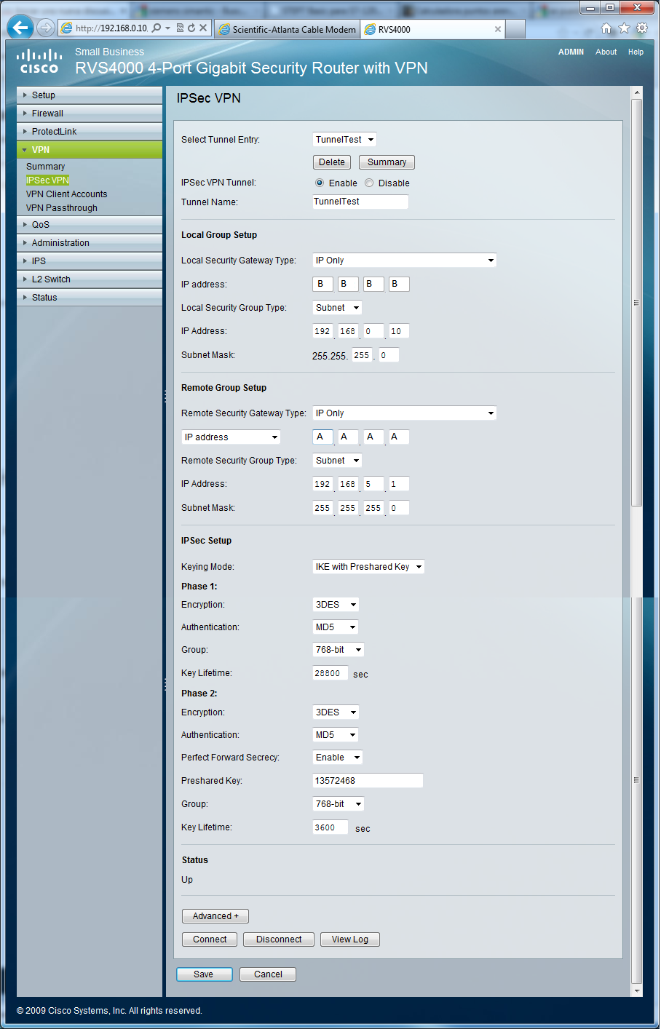Cancel the IPSec VPN changes
This screenshot has width=661, height=1029.
click(x=268, y=974)
